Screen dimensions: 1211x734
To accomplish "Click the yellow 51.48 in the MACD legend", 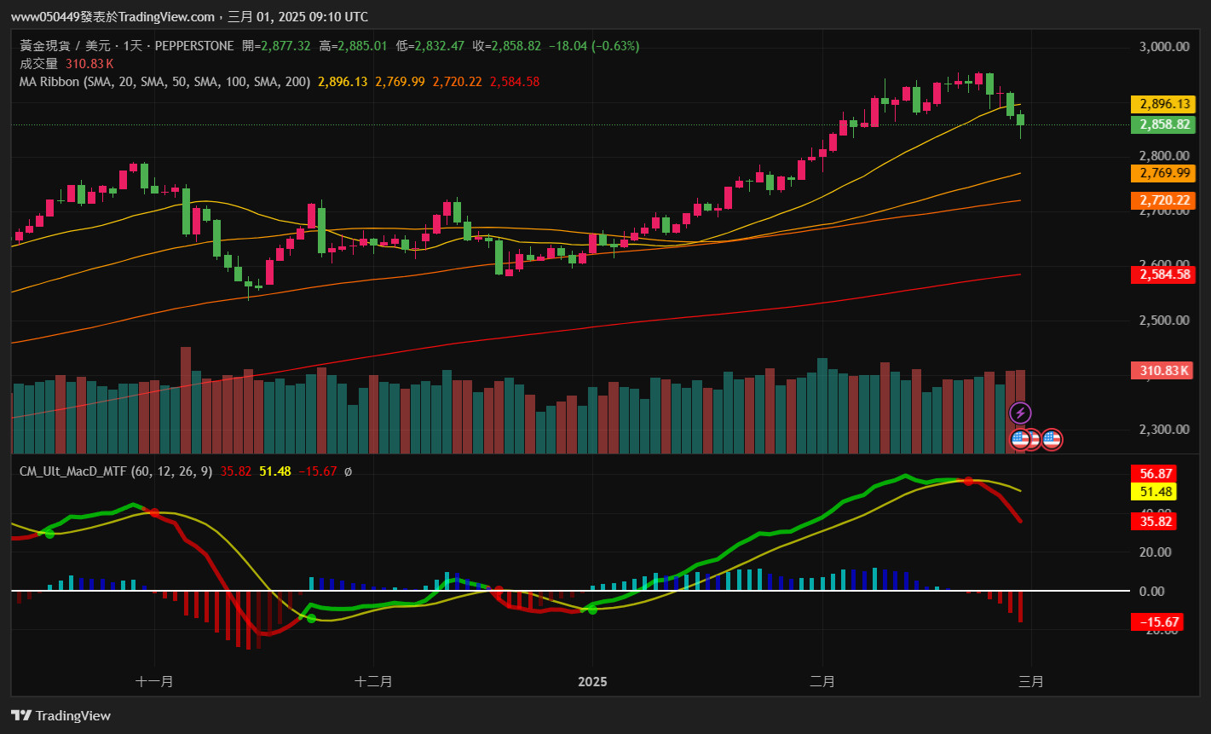I will point(275,471).
